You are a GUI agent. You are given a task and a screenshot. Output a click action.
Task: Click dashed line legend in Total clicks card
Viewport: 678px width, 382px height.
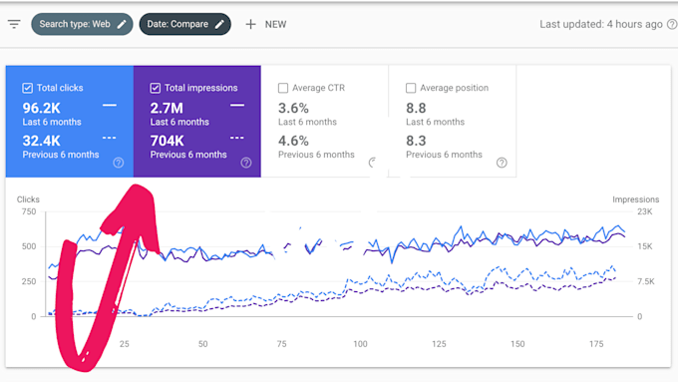click(110, 138)
